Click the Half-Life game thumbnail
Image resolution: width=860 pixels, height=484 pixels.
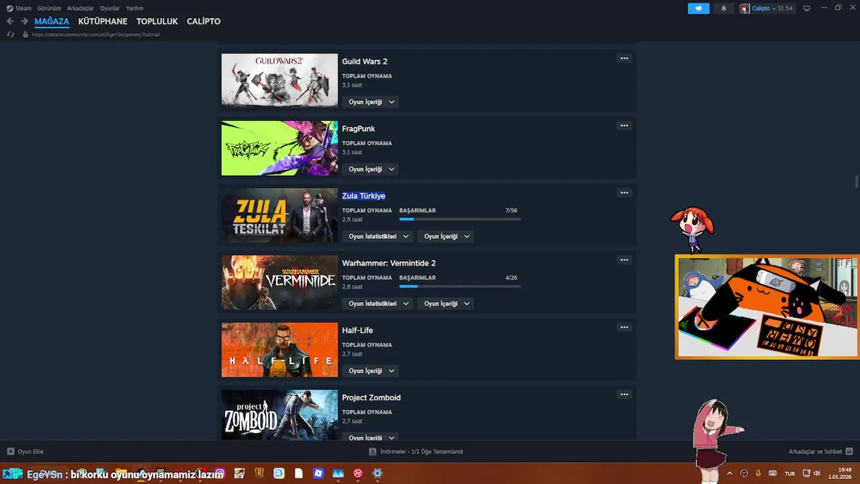[279, 350]
